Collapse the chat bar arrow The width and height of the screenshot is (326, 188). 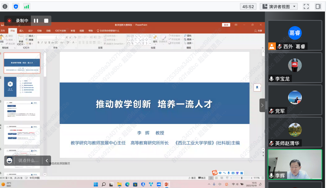(47, 161)
